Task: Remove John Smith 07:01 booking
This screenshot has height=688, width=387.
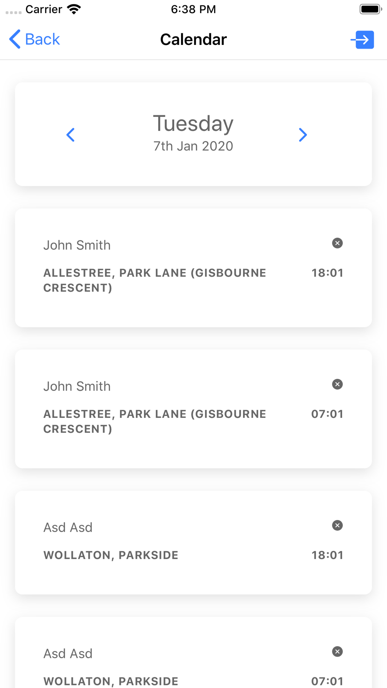Action: [x=337, y=384]
